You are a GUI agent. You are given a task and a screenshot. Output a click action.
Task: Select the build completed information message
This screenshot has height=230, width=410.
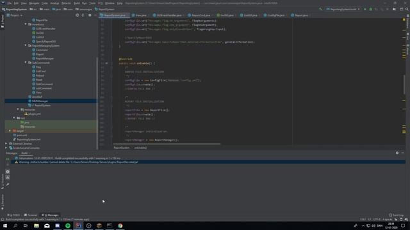(70, 158)
